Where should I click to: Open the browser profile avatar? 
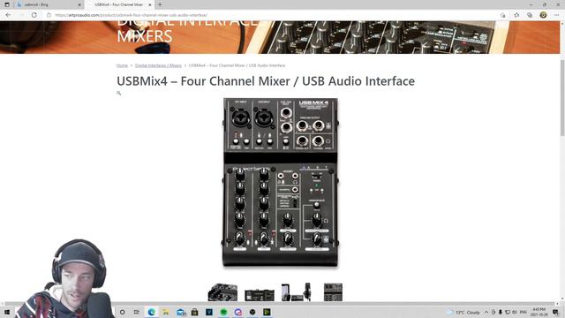pos(543,15)
